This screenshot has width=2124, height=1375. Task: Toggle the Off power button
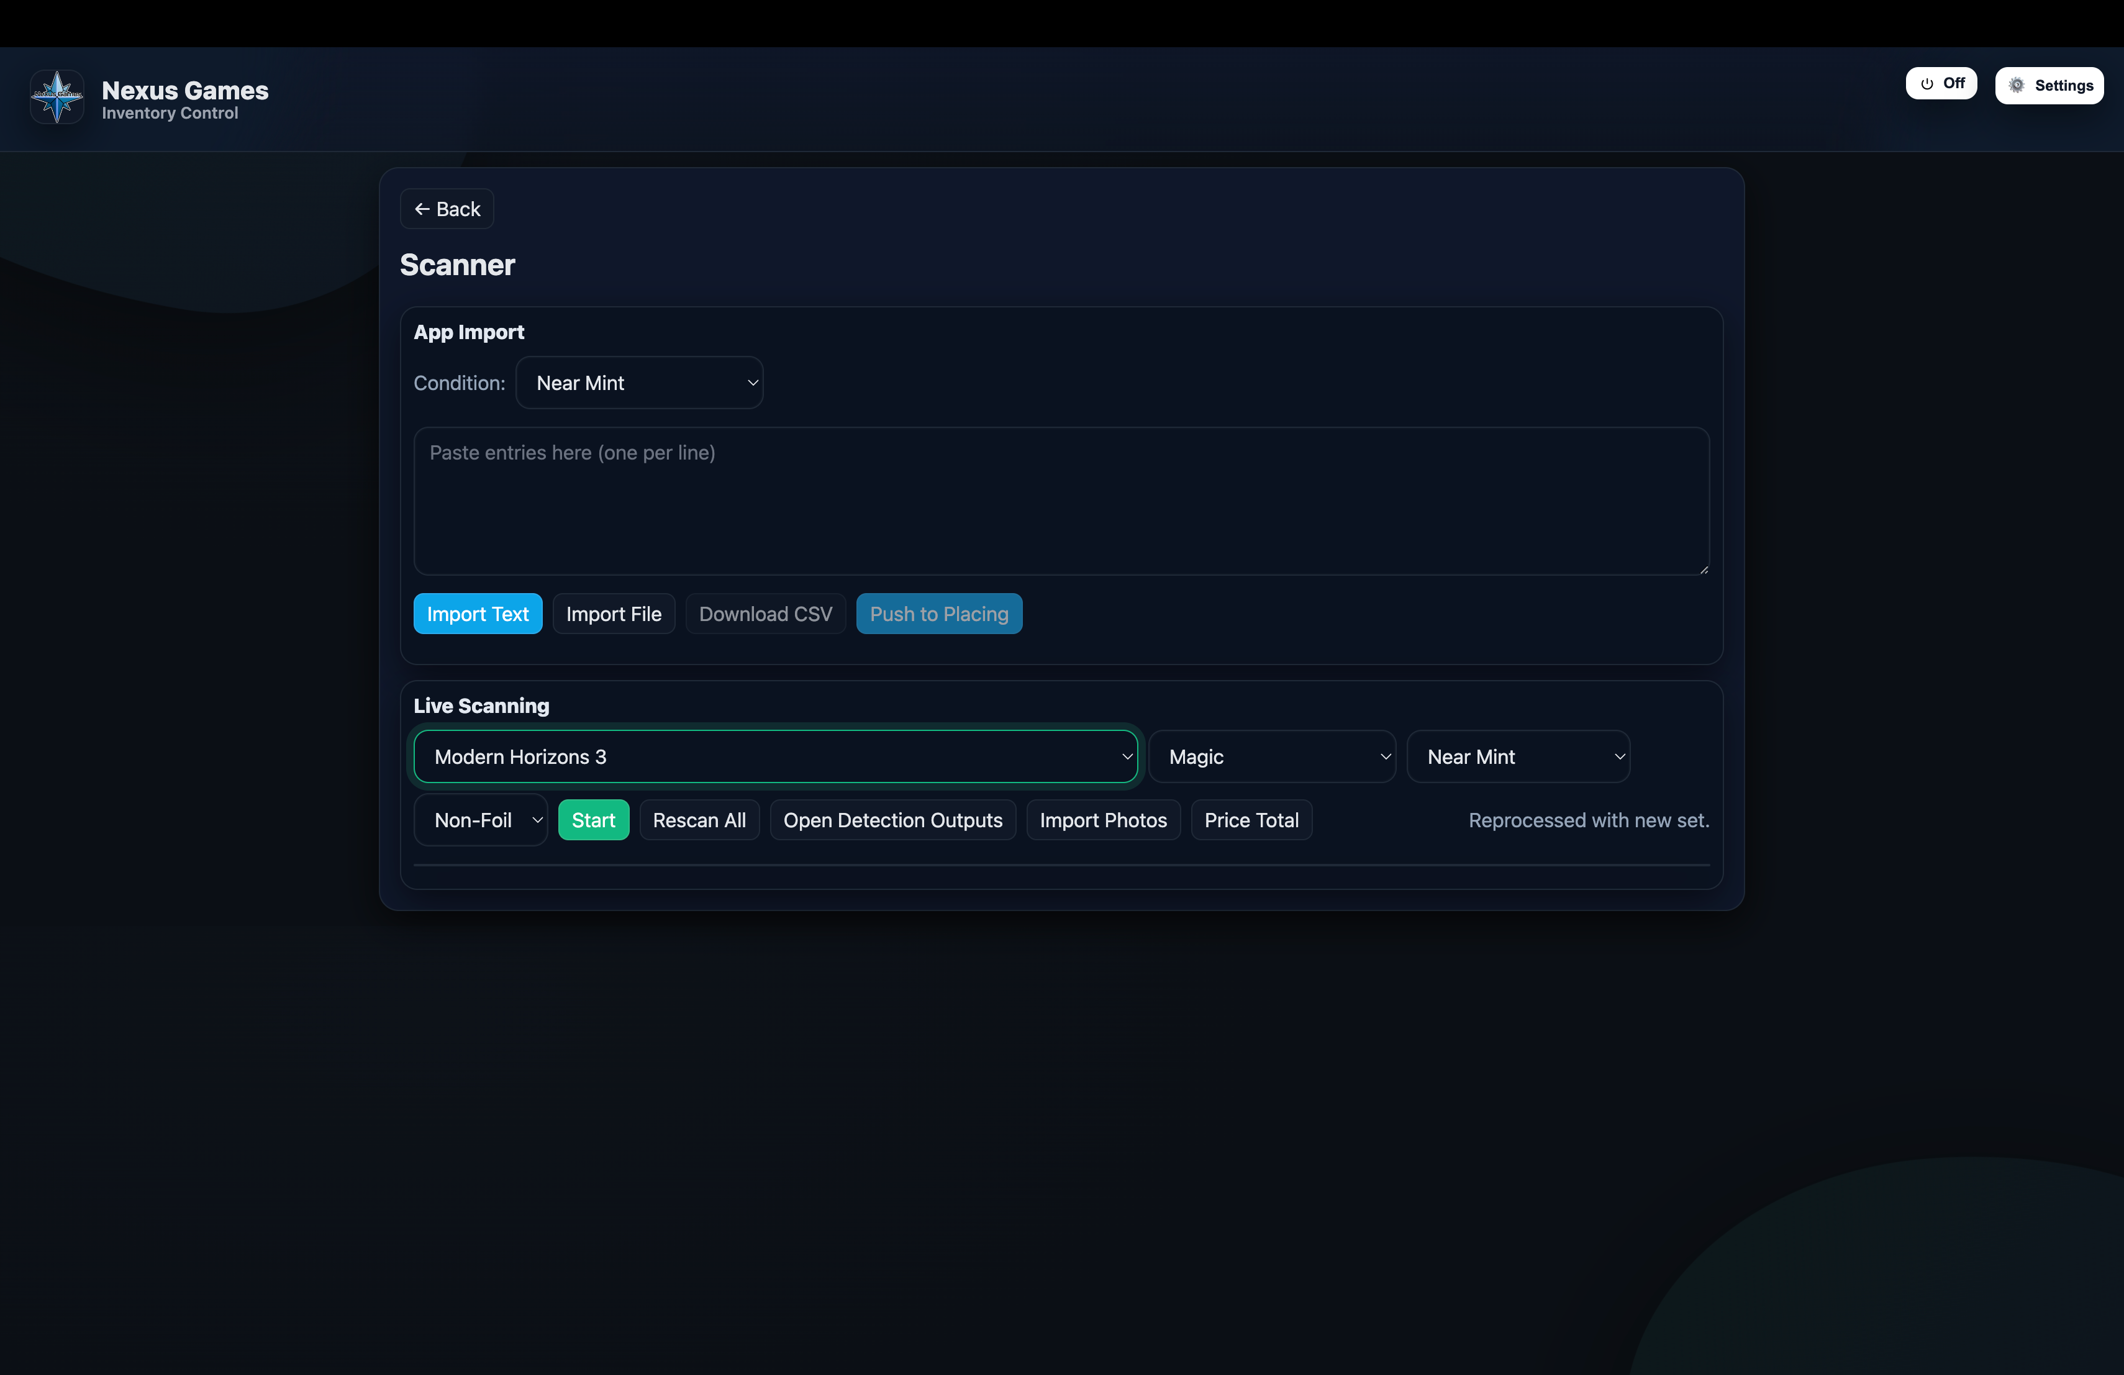click(x=1941, y=84)
